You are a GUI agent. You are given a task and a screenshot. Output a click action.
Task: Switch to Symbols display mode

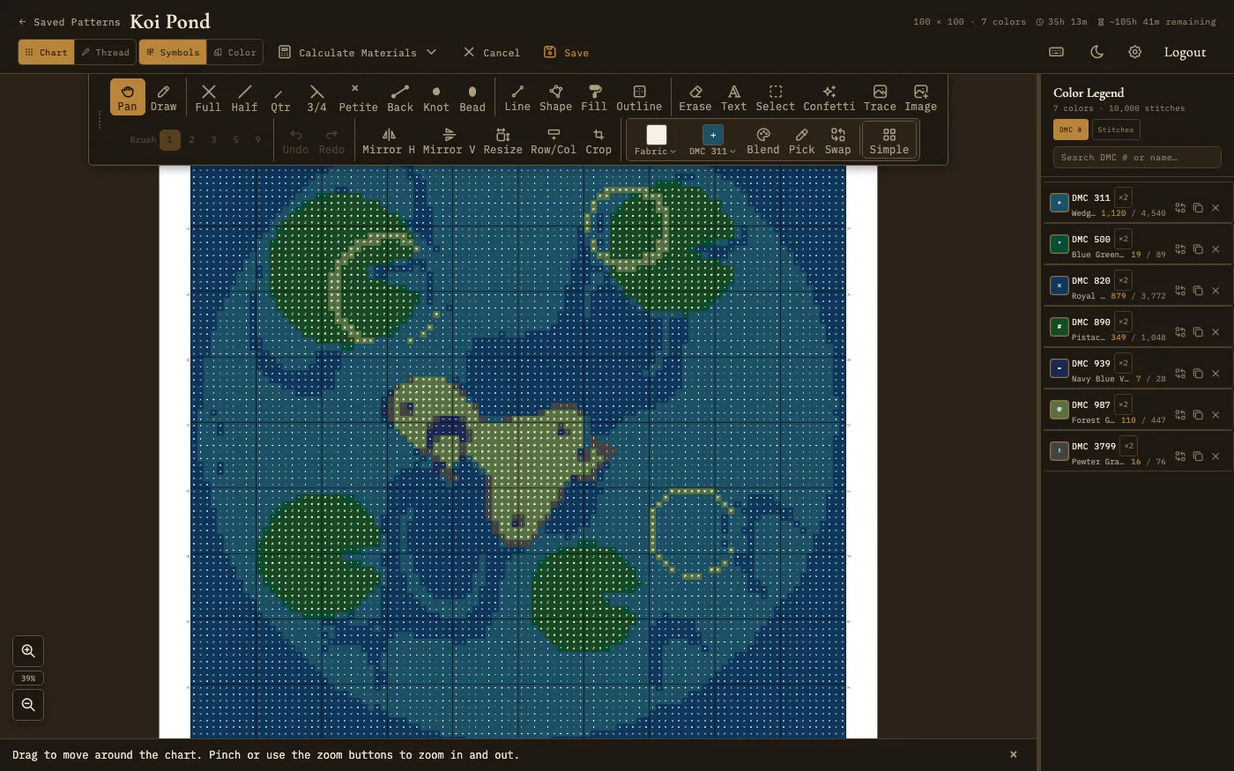[173, 52]
